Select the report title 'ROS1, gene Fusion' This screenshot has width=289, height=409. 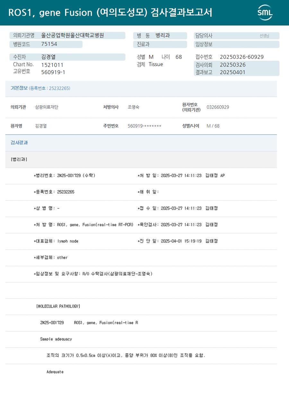[x=50, y=13]
